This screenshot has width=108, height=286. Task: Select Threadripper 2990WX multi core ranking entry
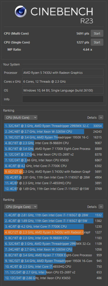pos(54,126)
